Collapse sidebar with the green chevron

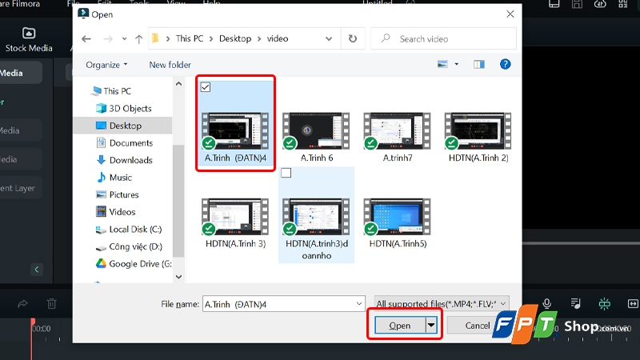click(x=36, y=270)
